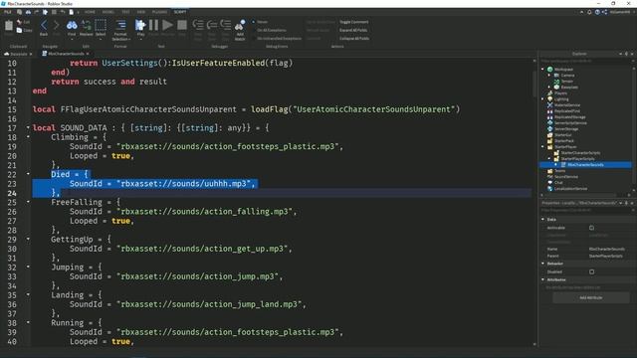Select StarterCharacterScripts folder in Explorer
Viewport: 637px width, 358px height.
580,153
